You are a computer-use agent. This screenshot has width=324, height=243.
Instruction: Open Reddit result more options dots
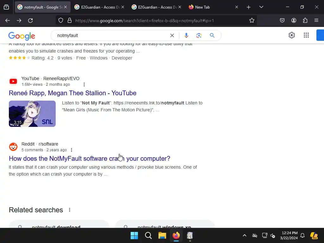coord(72,150)
